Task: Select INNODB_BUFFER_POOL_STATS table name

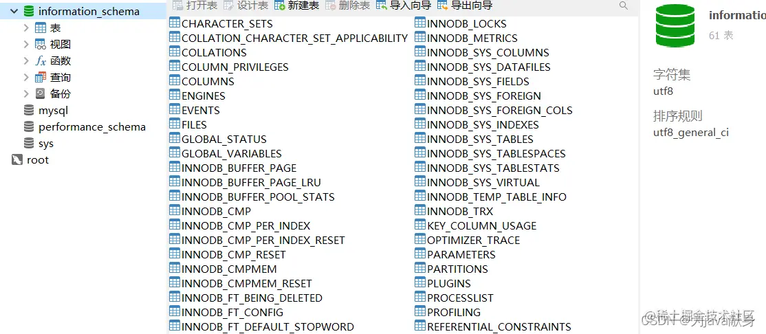Action: (x=258, y=197)
